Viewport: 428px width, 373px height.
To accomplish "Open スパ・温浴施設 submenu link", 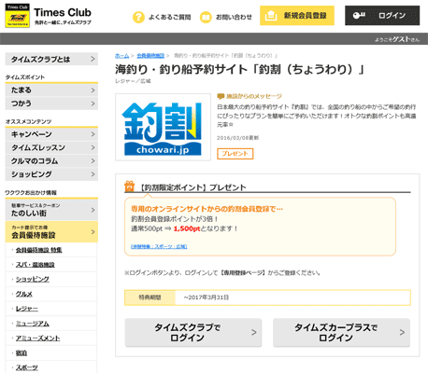I will (36, 265).
